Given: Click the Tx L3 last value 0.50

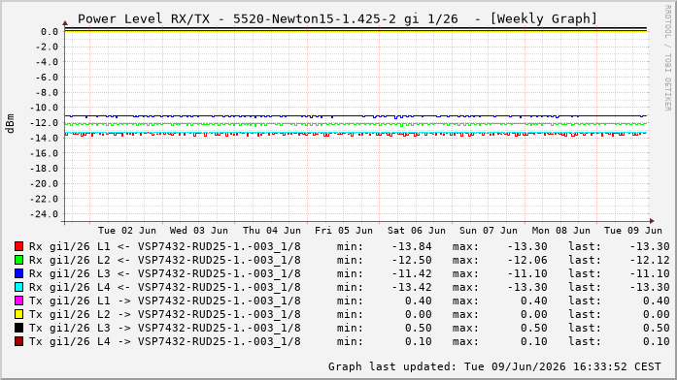Looking at the screenshot, I should (x=657, y=328).
